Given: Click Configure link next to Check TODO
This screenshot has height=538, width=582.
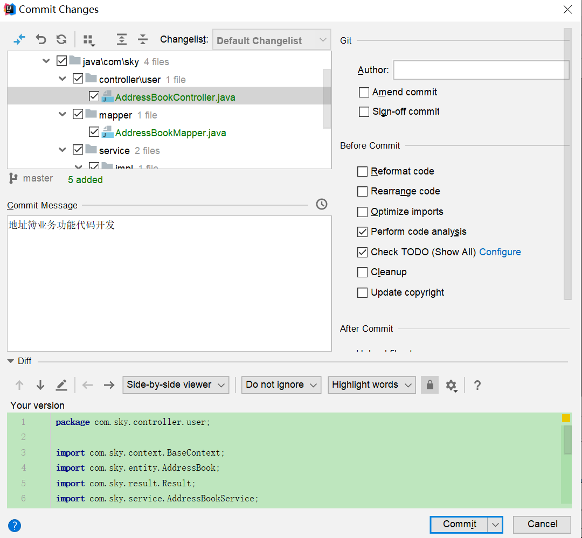Looking at the screenshot, I should click(500, 252).
